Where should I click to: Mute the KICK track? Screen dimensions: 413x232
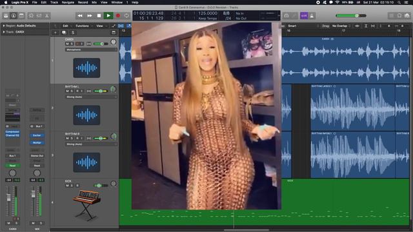[67, 186]
